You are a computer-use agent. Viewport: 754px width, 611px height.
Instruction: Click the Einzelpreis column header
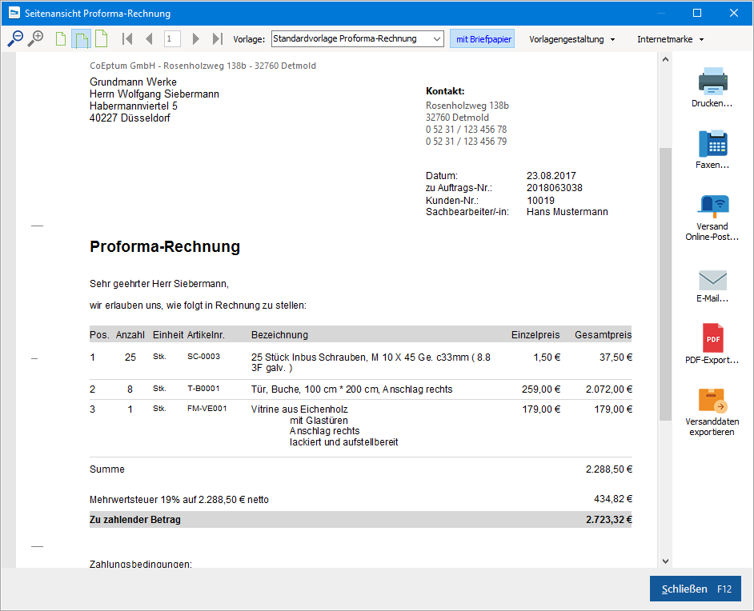535,335
